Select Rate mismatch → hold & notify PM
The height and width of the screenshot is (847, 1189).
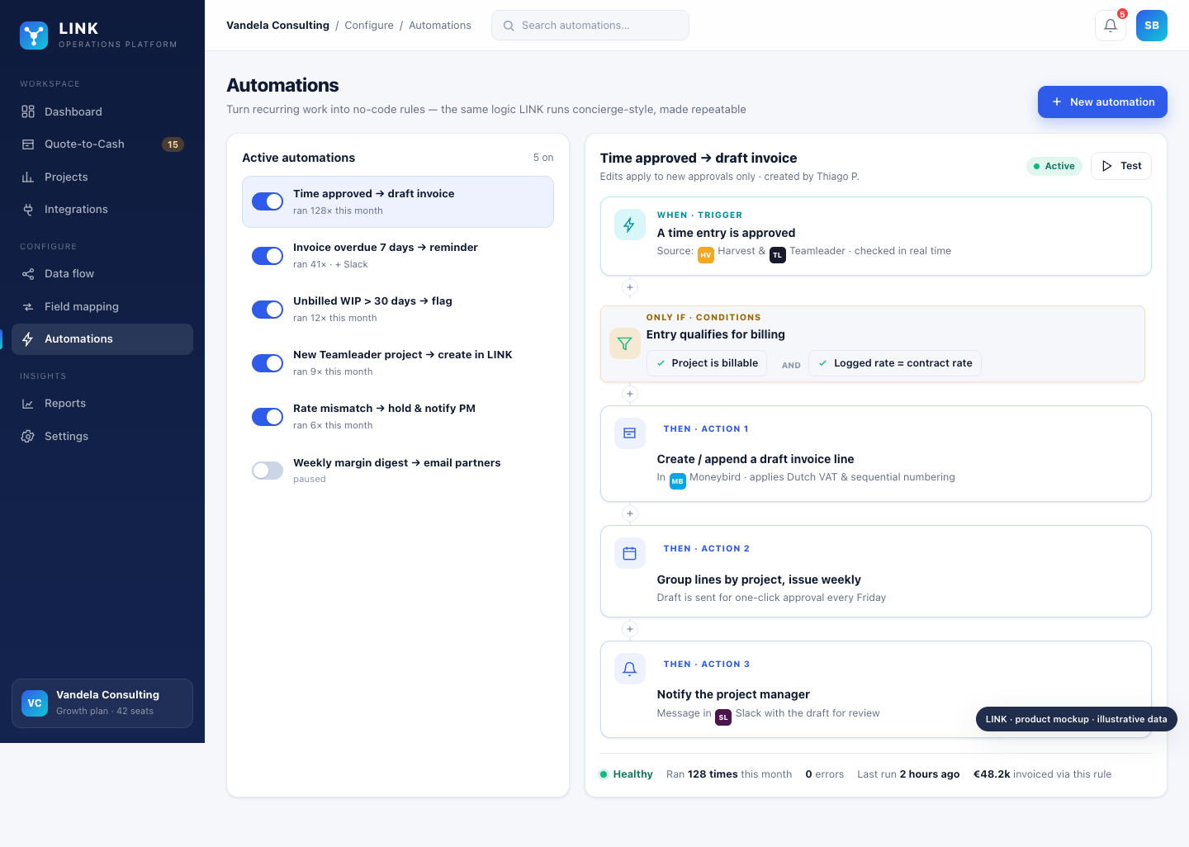[398, 417]
